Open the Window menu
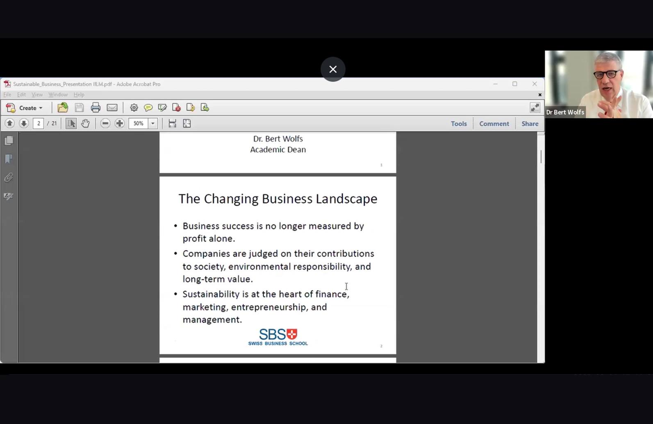 click(x=58, y=95)
